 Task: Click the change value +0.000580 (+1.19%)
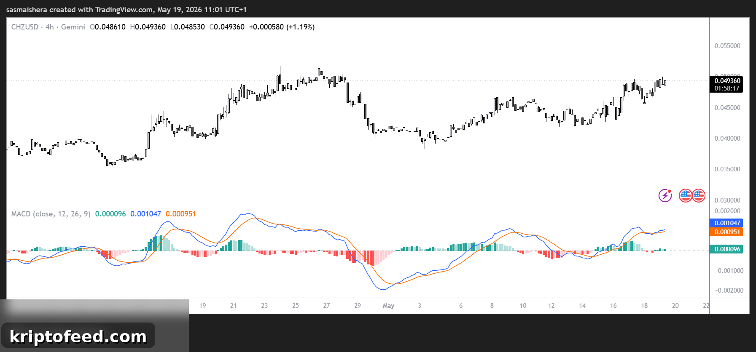282,27
